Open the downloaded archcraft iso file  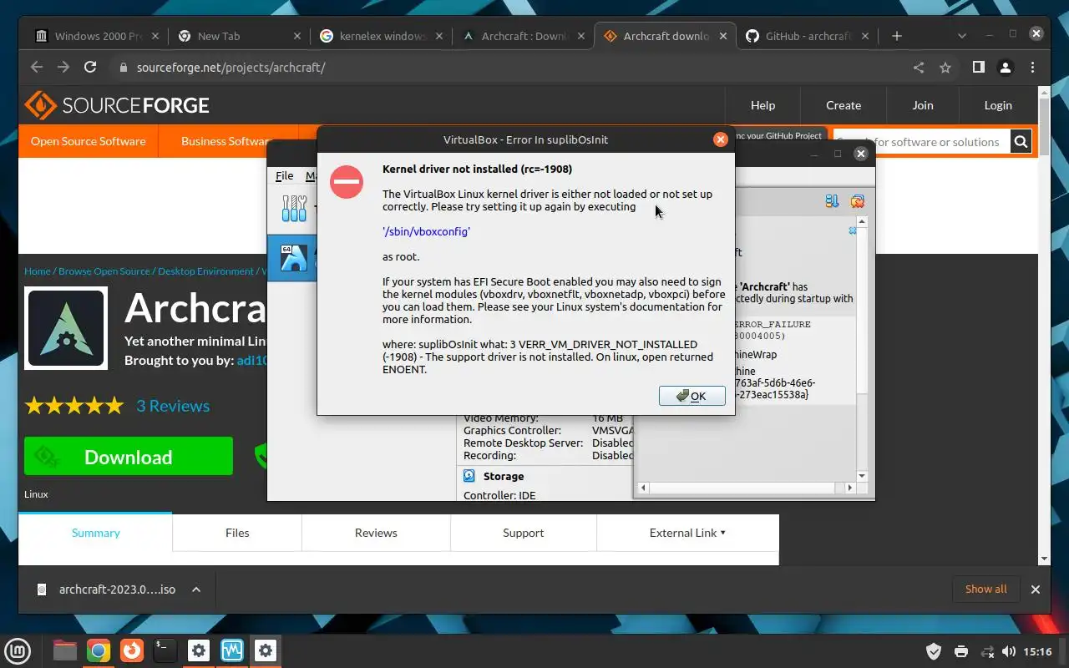coord(106,590)
